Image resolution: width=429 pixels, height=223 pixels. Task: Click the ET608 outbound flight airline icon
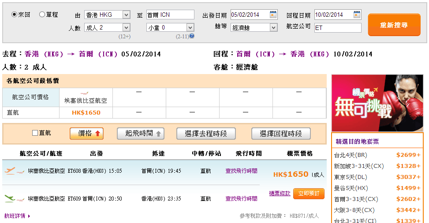pyautogui.click(x=10, y=171)
